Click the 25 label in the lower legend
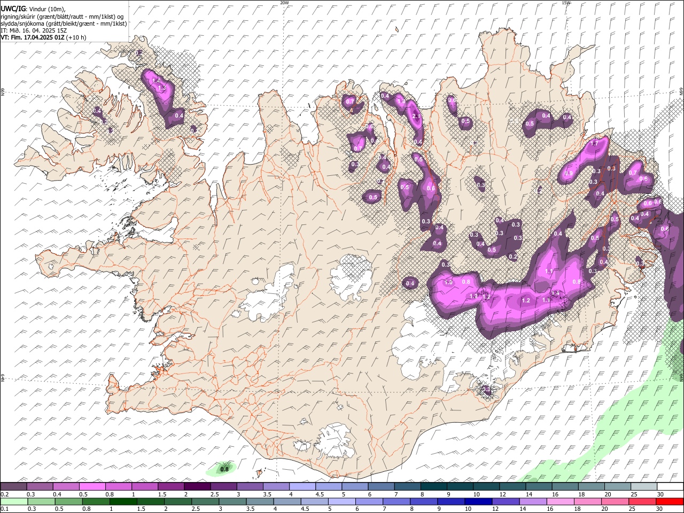Image resolution: width=684 pixels, height=513 pixels. click(x=632, y=509)
